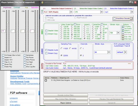The image size is (138, 106).
Task: Tick the More box next to Frame/Sec
Action: (x=102, y=24)
